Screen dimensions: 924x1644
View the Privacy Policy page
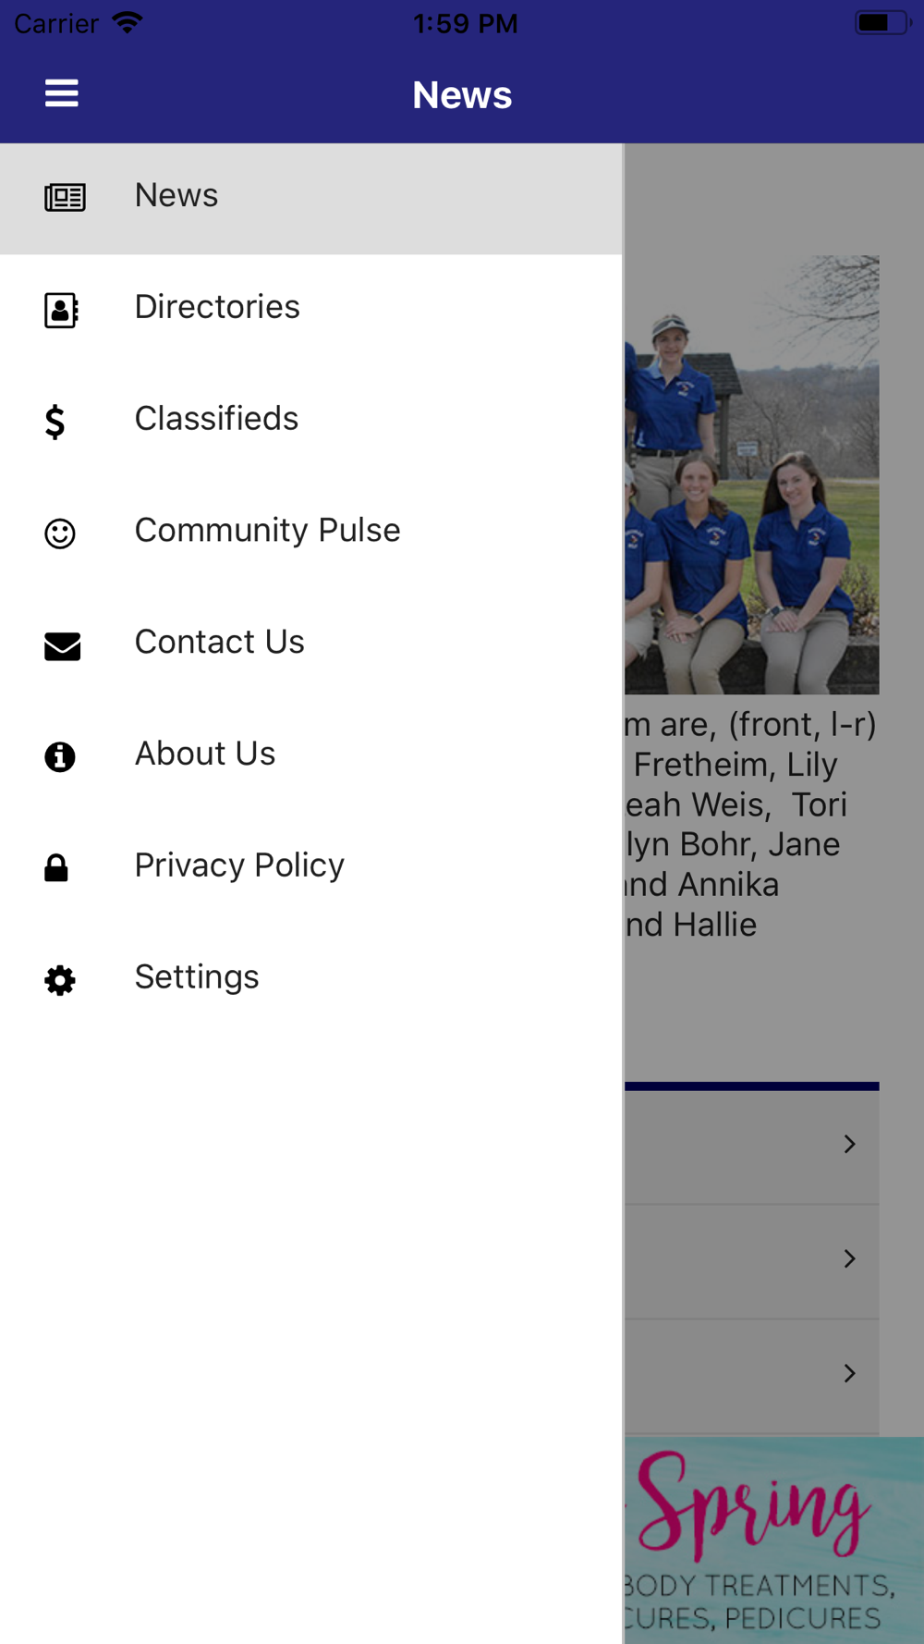tap(311, 867)
